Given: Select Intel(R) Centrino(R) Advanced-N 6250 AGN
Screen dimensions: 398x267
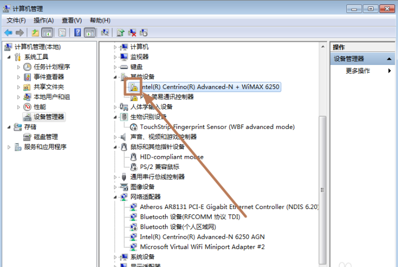Looking at the screenshot, I should click(x=203, y=237).
